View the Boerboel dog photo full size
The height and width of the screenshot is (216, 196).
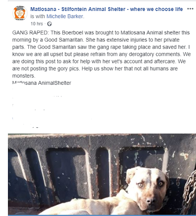point(102,174)
